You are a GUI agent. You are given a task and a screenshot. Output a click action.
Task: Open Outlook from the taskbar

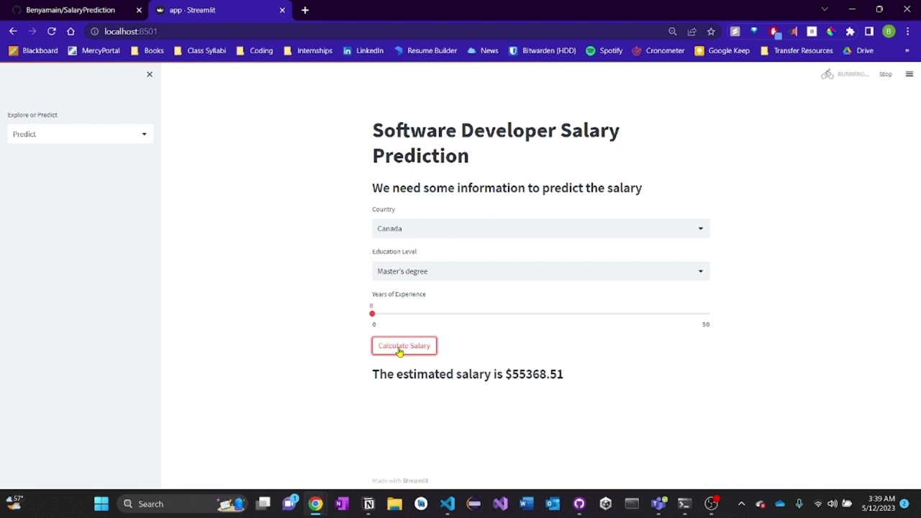pos(553,504)
